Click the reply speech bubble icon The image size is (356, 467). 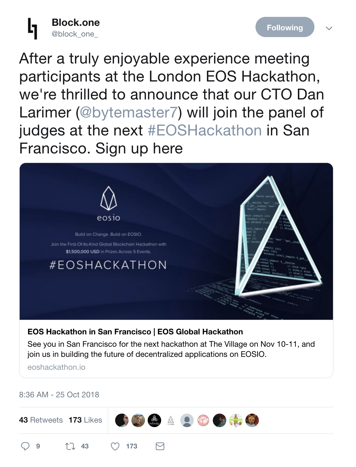tap(25, 446)
